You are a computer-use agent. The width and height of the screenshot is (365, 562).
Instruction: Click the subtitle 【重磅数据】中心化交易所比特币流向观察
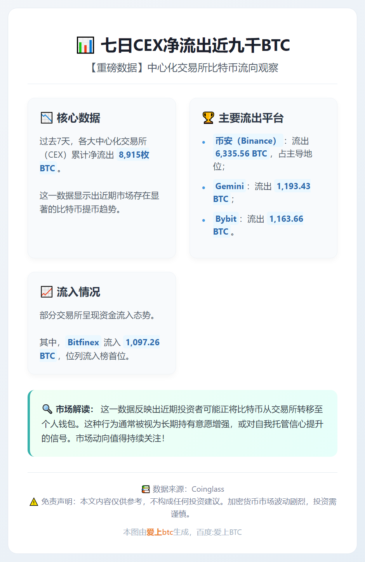(x=182, y=68)
